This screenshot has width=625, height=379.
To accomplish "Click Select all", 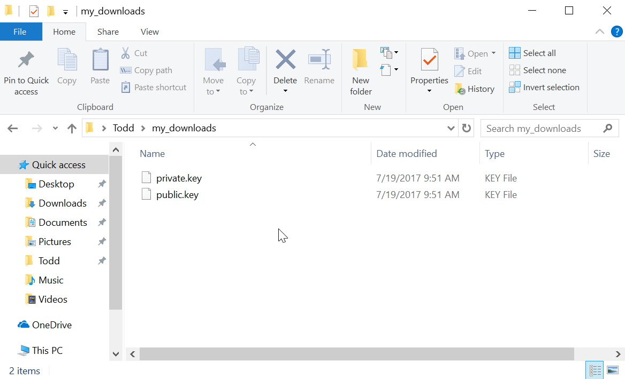I will click(x=532, y=53).
